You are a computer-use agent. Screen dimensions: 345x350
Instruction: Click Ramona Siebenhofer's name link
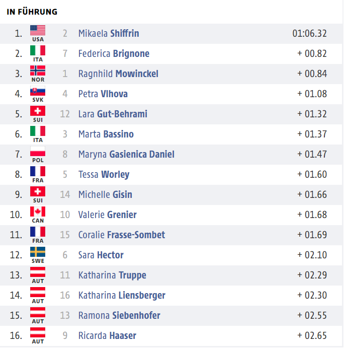pyautogui.click(x=119, y=315)
